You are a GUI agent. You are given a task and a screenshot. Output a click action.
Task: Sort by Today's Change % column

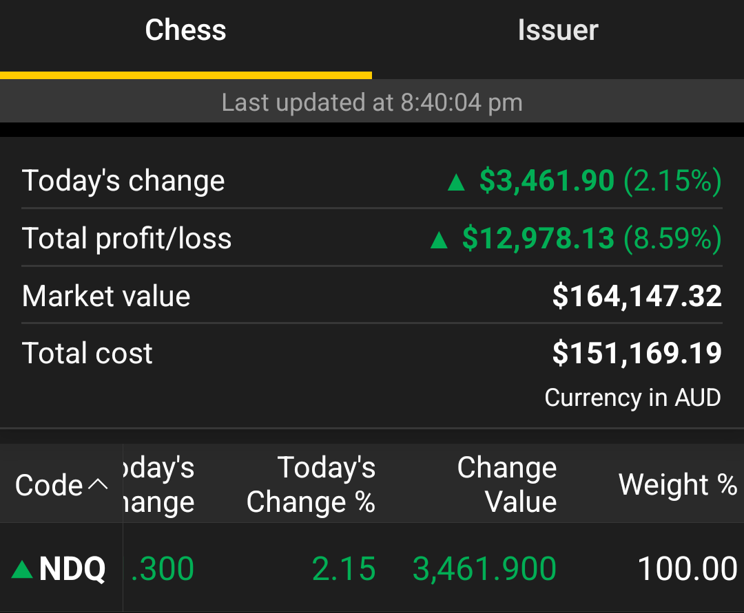(311, 484)
